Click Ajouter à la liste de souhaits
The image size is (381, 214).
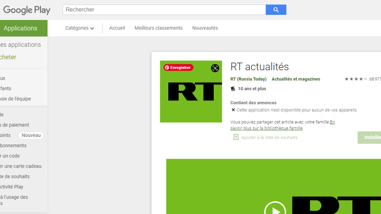(269, 137)
